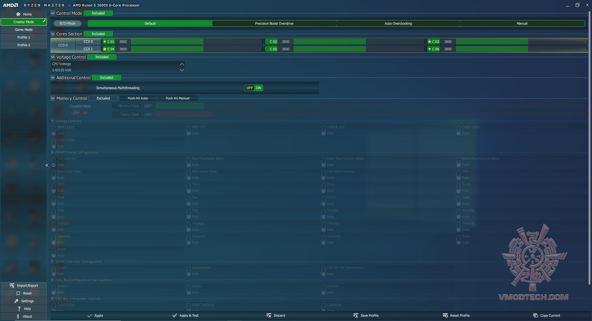Screen dimensions: 592x321
Task: Select the dotted core C 01 label
Action: click(109, 42)
